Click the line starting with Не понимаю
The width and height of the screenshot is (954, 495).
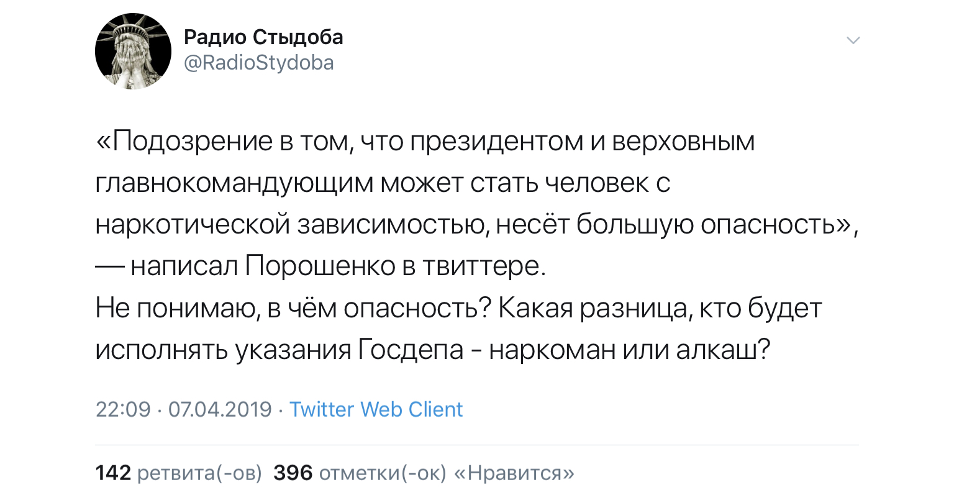point(458,309)
